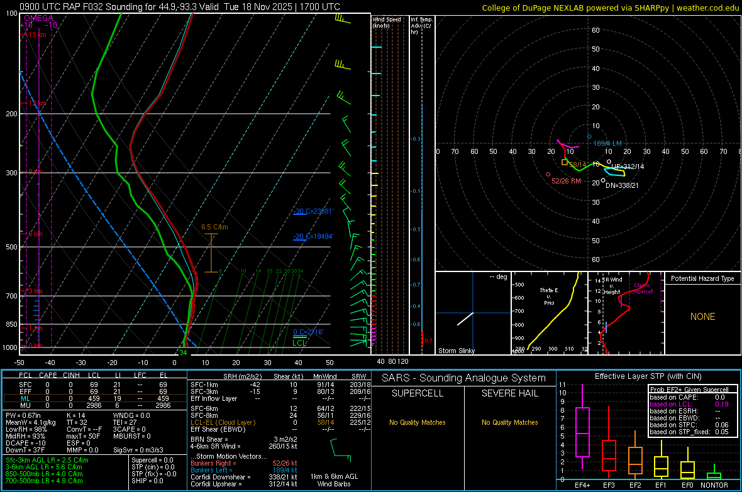The height and width of the screenshot is (492, 742).
Task: Click the maxT = 50F value
Action: [x=83, y=436]
